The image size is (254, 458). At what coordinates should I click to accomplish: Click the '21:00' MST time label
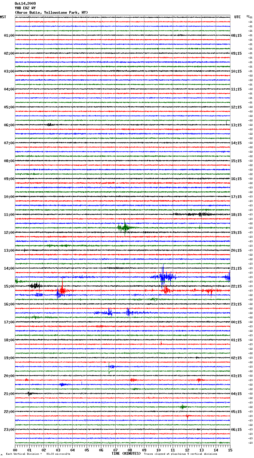pos(9,394)
